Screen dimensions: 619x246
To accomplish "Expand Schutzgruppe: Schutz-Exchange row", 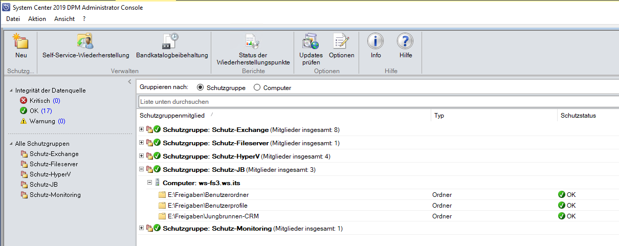I will point(142,129).
